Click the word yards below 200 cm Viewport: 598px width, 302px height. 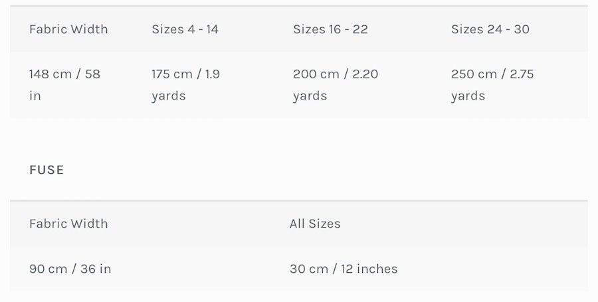310,96
